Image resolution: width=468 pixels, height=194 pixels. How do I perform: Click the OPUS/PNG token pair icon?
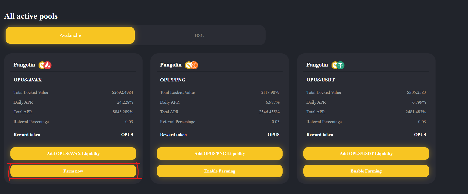click(192, 65)
